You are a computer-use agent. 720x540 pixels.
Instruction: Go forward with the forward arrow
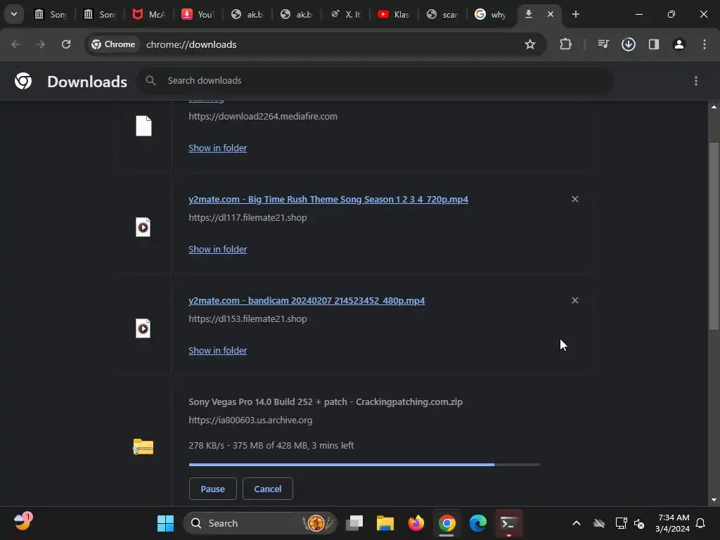(x=41, y=44)
